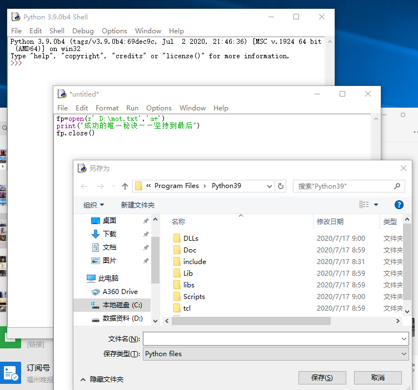Viewport: 418px width, 390px height.
Task: Open Shell menu in Python Shell window
Action: [x=57, y=31]
